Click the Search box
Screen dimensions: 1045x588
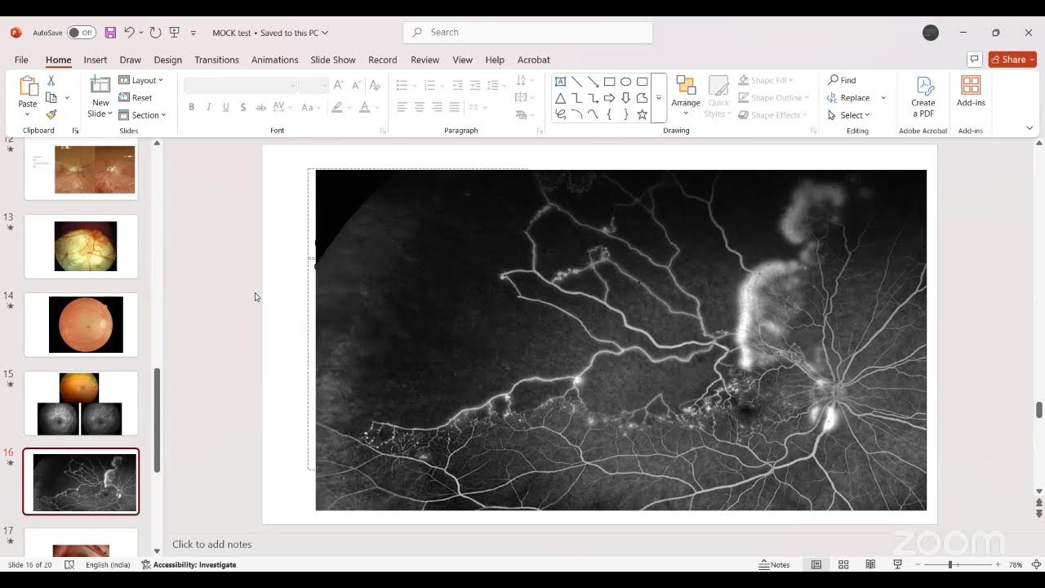[527, 32]
